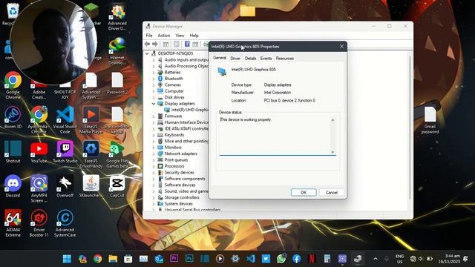
Task: Open AIDA64 Extreme desktop icon
Action: click(x=13, y=223)
